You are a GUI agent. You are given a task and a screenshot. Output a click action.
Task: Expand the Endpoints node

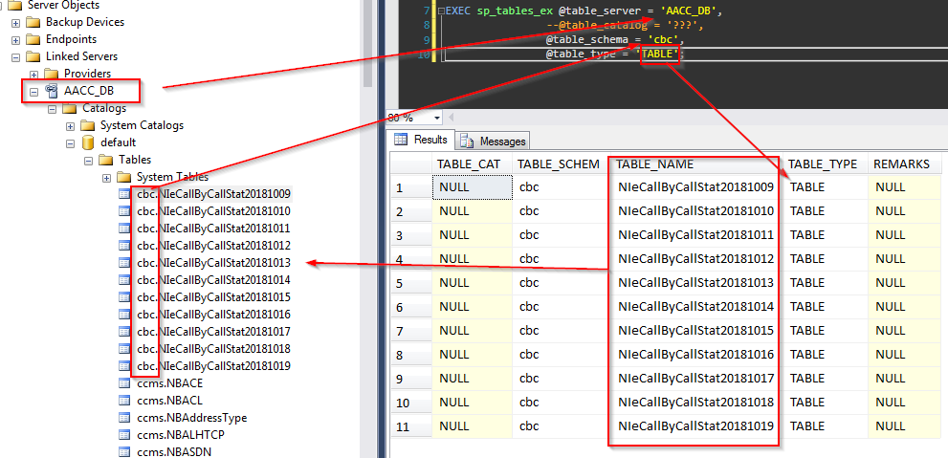[x=15, y=40]
